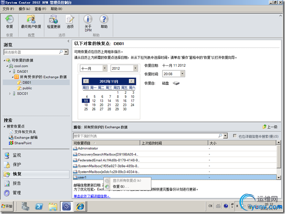The width and height of the screenshot is (285, 214).
Task: Click search magnifier in server filter box
Action: (61, 52)
